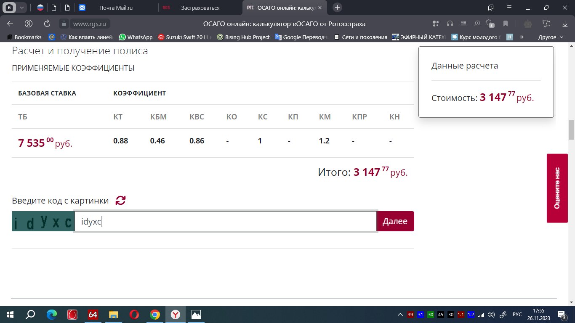Open Google Chrome from the taskbar
This screenshot has height=323, width=575.
155,315
